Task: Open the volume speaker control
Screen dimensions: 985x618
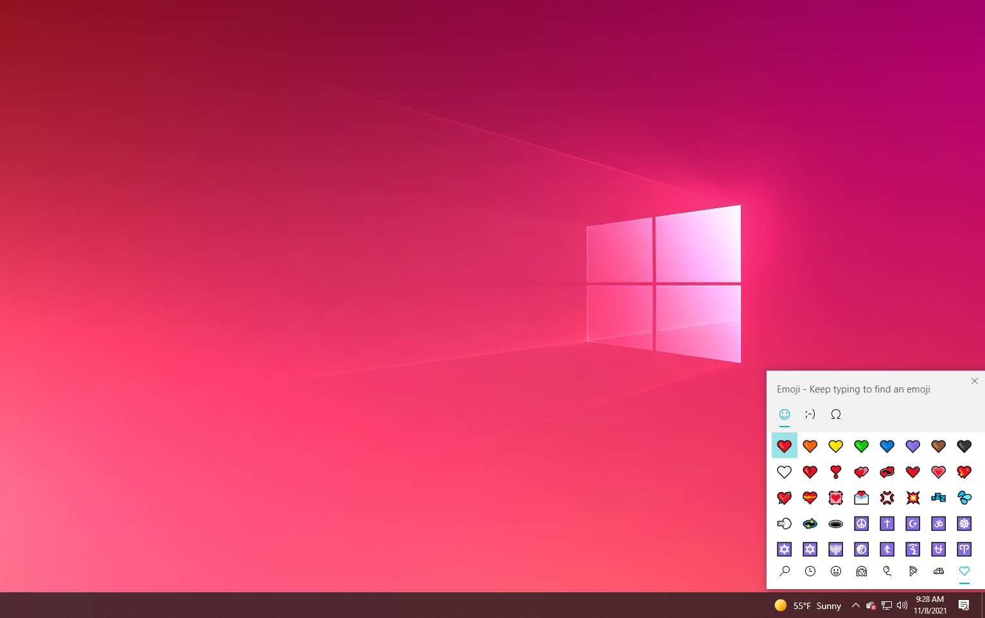Action: pos(902,605)
